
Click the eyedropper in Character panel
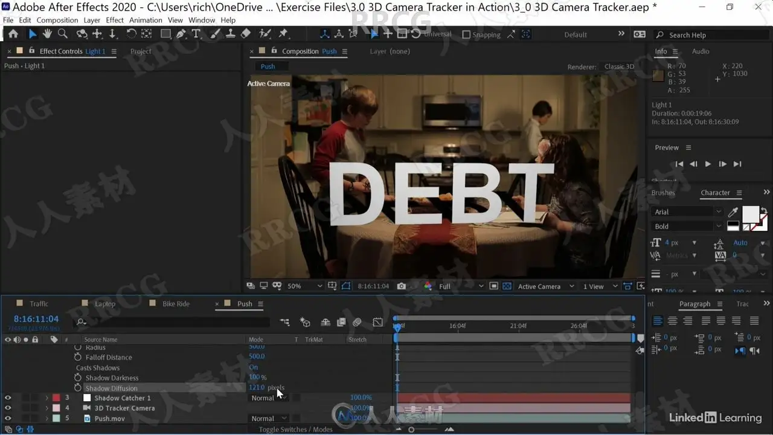pos(733,212)
